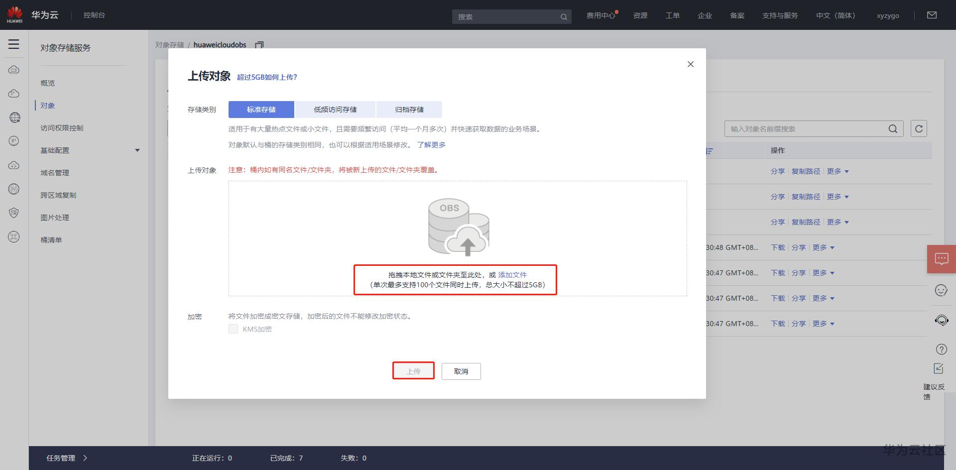The image size is (956, 470).
Task: Select 低频访问存储 storage class
Action: click(335, 110)
